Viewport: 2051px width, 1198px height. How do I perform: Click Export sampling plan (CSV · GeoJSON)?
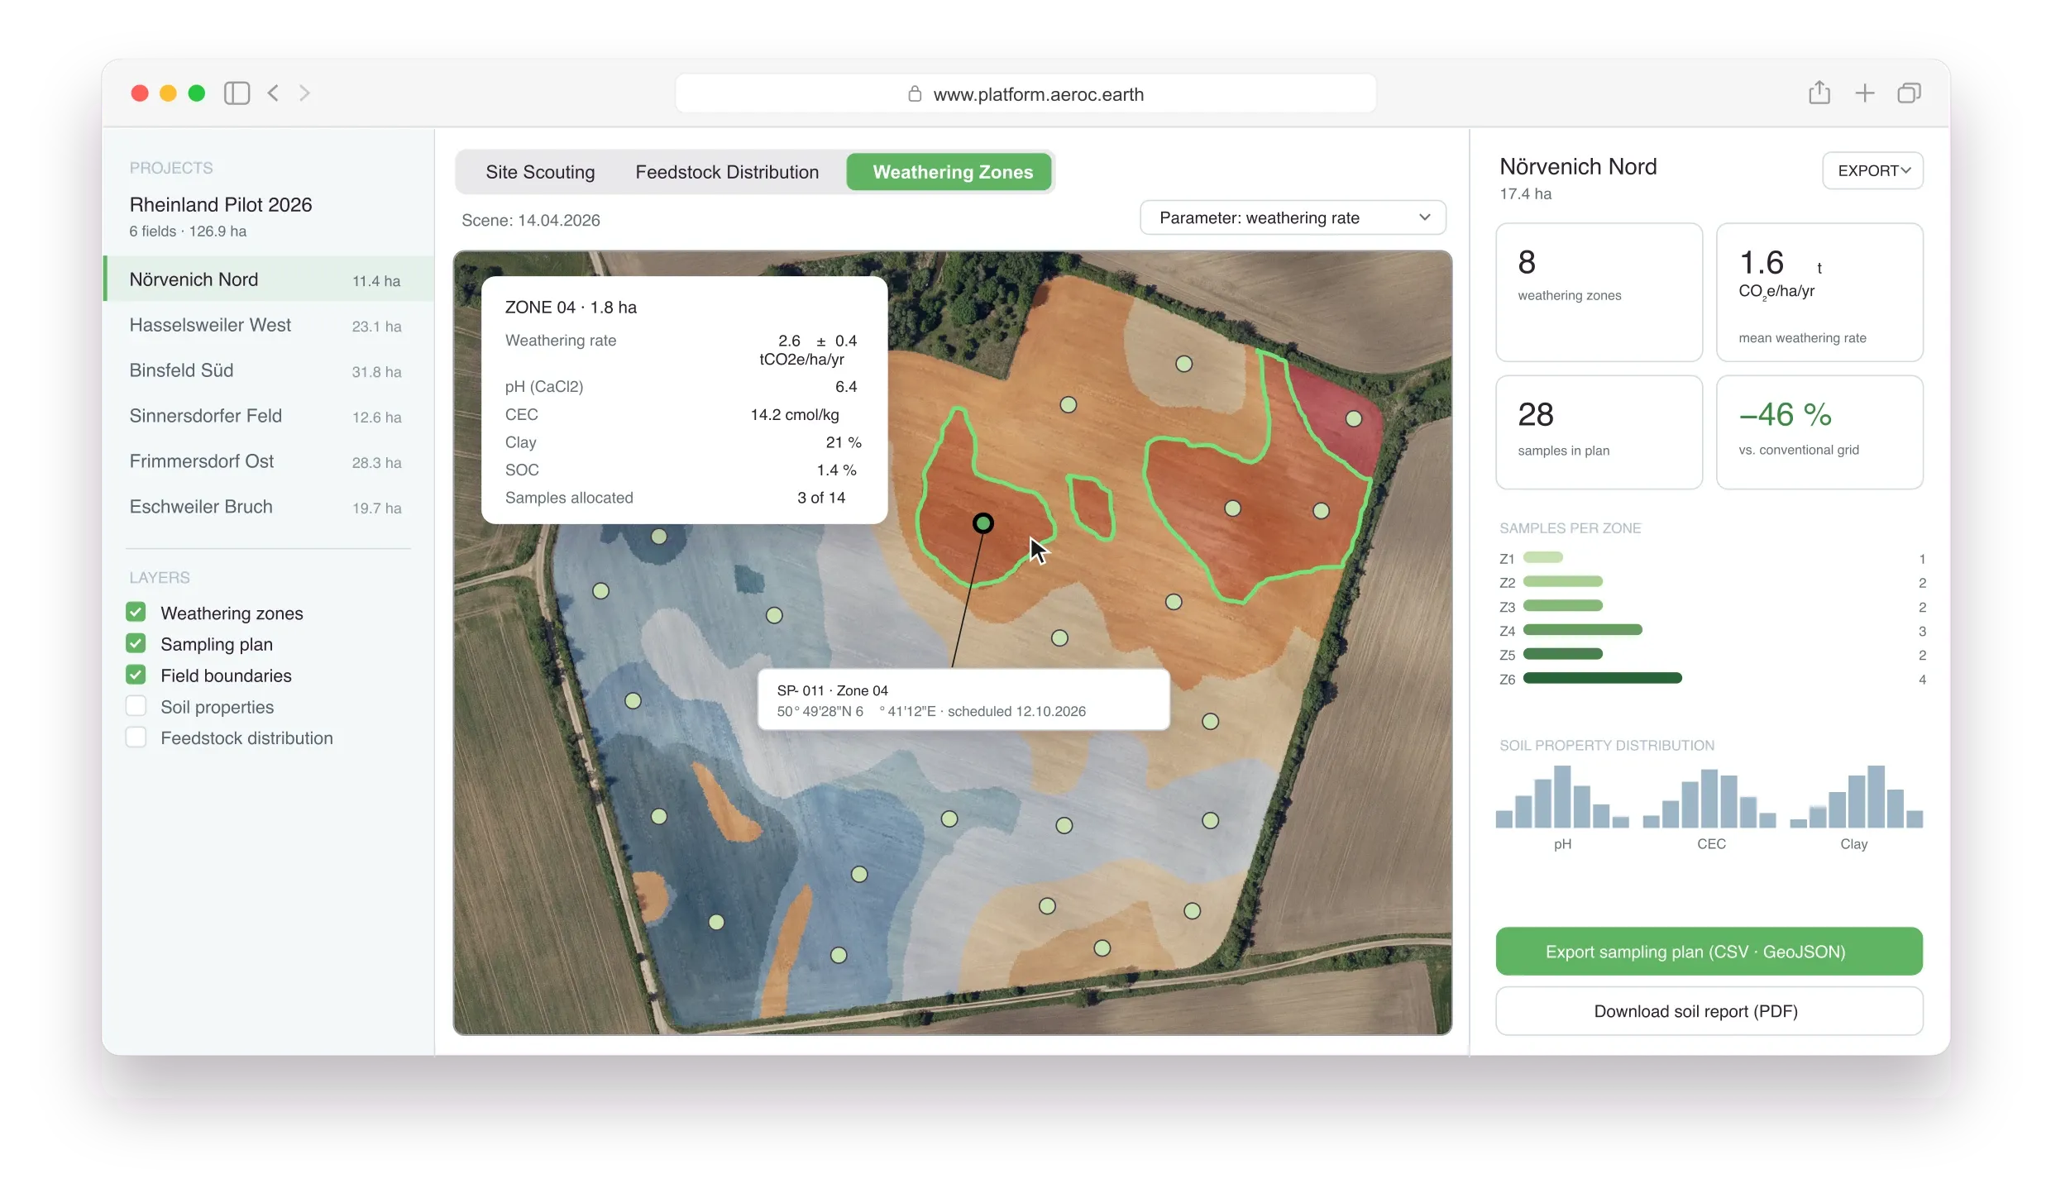click(1709, 952)
